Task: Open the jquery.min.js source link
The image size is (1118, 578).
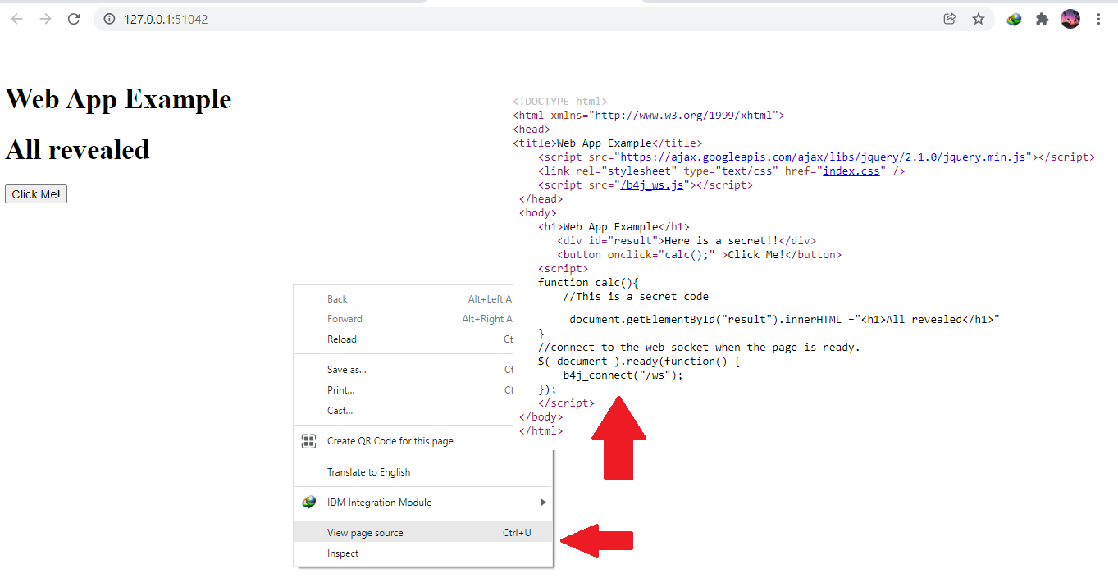Action: (823, 157)
